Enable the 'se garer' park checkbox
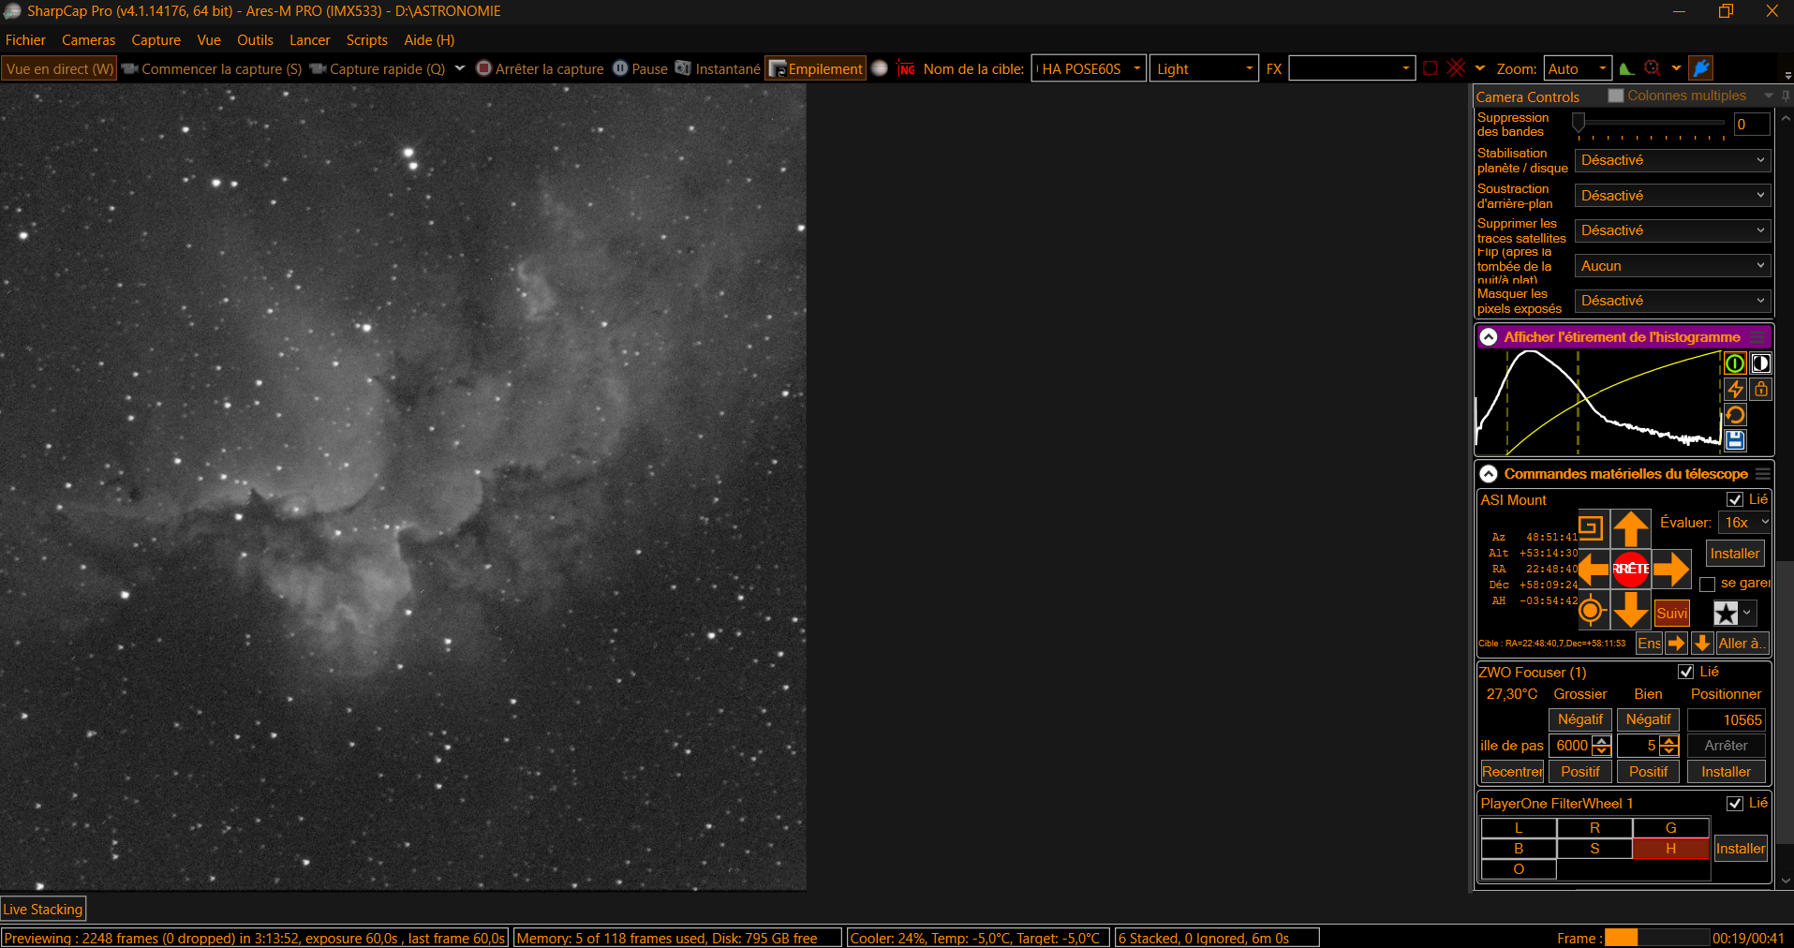 (1708, 584)
